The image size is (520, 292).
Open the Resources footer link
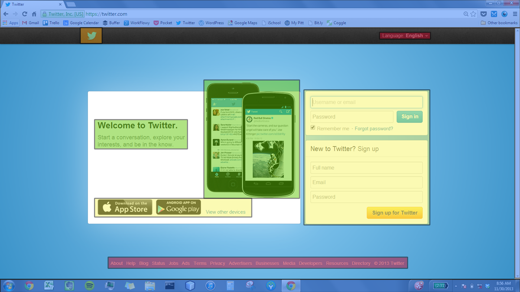337,263
